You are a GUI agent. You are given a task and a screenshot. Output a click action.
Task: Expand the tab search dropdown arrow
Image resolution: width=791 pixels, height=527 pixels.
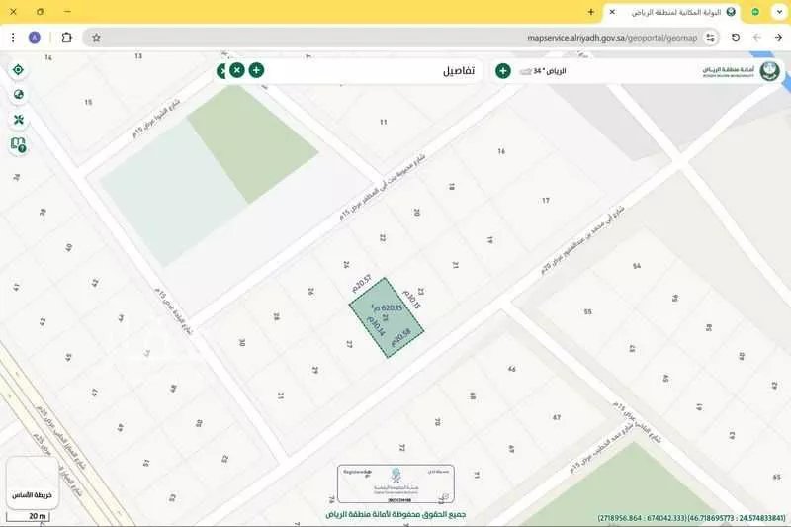(779, 12)
